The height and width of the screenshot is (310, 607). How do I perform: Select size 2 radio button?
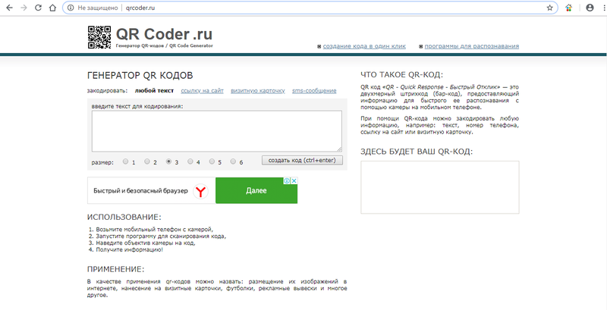tap(147, 161)
